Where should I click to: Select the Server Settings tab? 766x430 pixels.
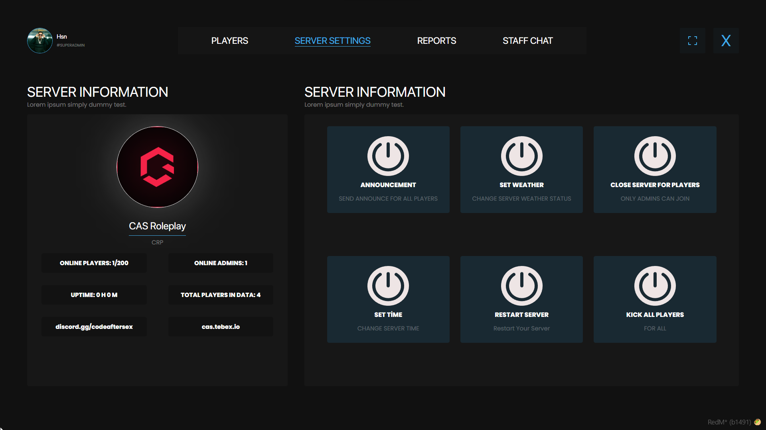(332, 40)
